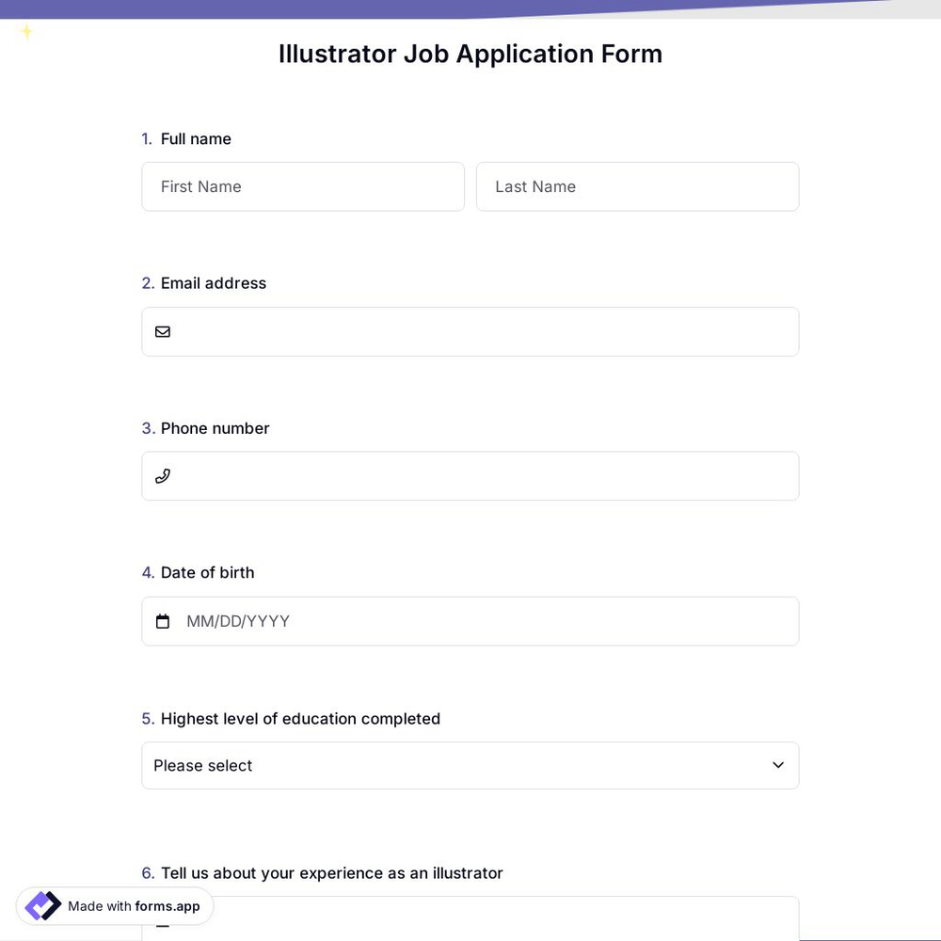Click the icon inside the experience text area
This screenshot has height=941, width=941.
tap(163, 925)
